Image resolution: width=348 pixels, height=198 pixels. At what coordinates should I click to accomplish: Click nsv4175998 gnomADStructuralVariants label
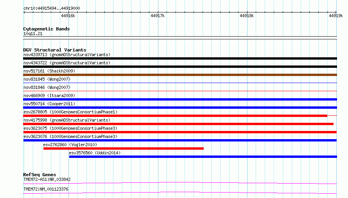point(67,120)
